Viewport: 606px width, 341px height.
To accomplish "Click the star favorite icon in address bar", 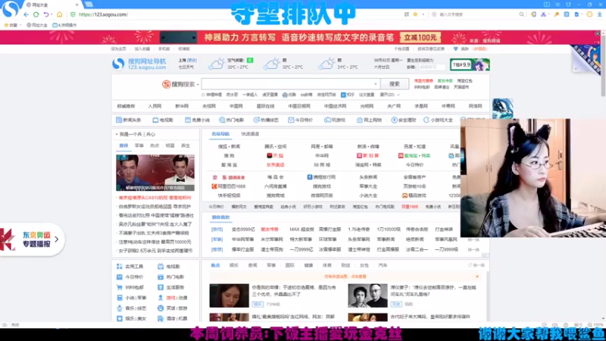I will coord(415,14).
